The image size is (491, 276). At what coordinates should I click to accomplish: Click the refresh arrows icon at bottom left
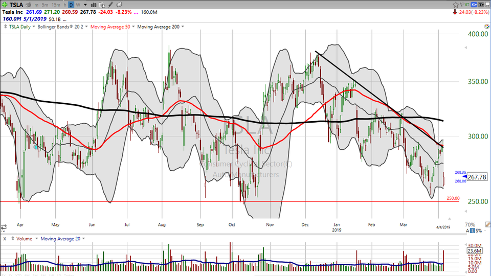pos(4,227)
